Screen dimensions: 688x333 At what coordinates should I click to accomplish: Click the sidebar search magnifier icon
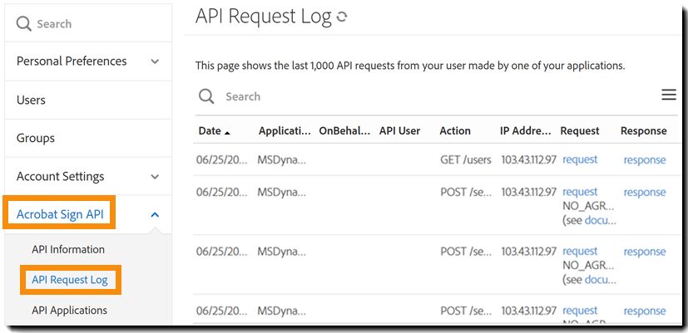(23, 23)
